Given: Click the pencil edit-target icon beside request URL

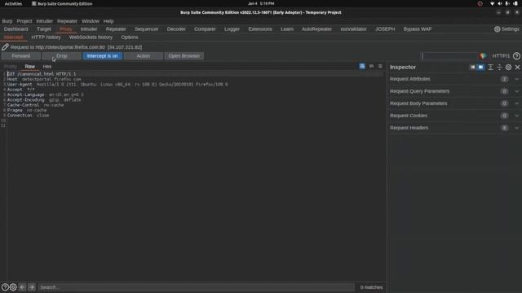Looking at the screenshot, I should click(5, 47).
